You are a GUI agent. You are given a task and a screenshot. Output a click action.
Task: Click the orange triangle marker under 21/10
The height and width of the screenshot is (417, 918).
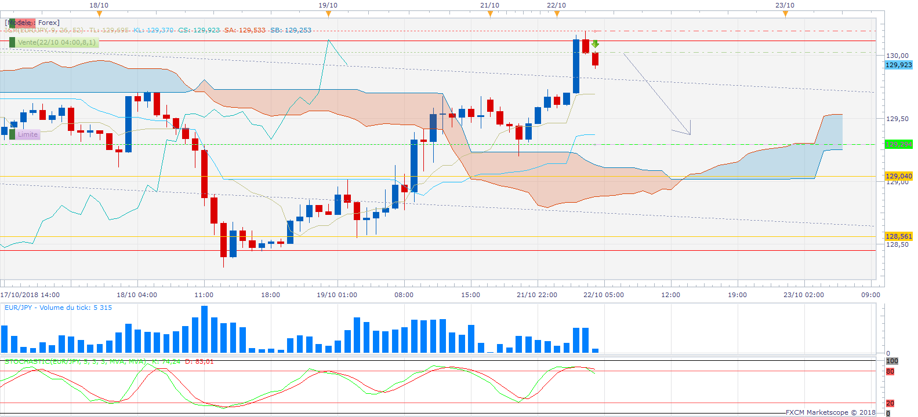pyautogui.click(x=490, y=13)
